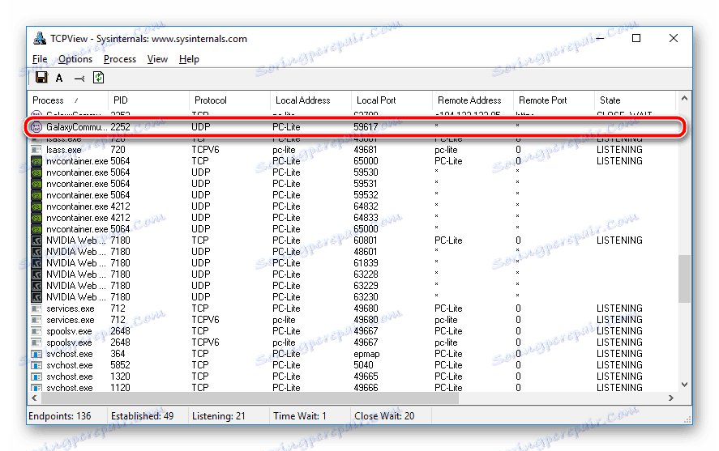The image size is (719, 451).
Task: Click nvcontainer.exe icon on port 64832
Action: pos(36,206)
